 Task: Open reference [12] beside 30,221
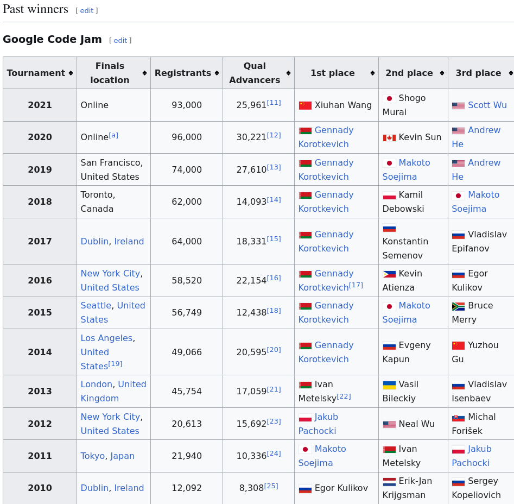(274, 135)
